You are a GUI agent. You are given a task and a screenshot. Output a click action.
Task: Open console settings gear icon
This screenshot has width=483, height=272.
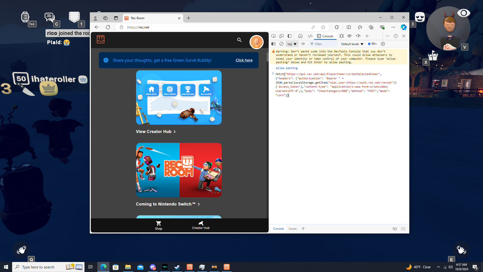[383, 44]
